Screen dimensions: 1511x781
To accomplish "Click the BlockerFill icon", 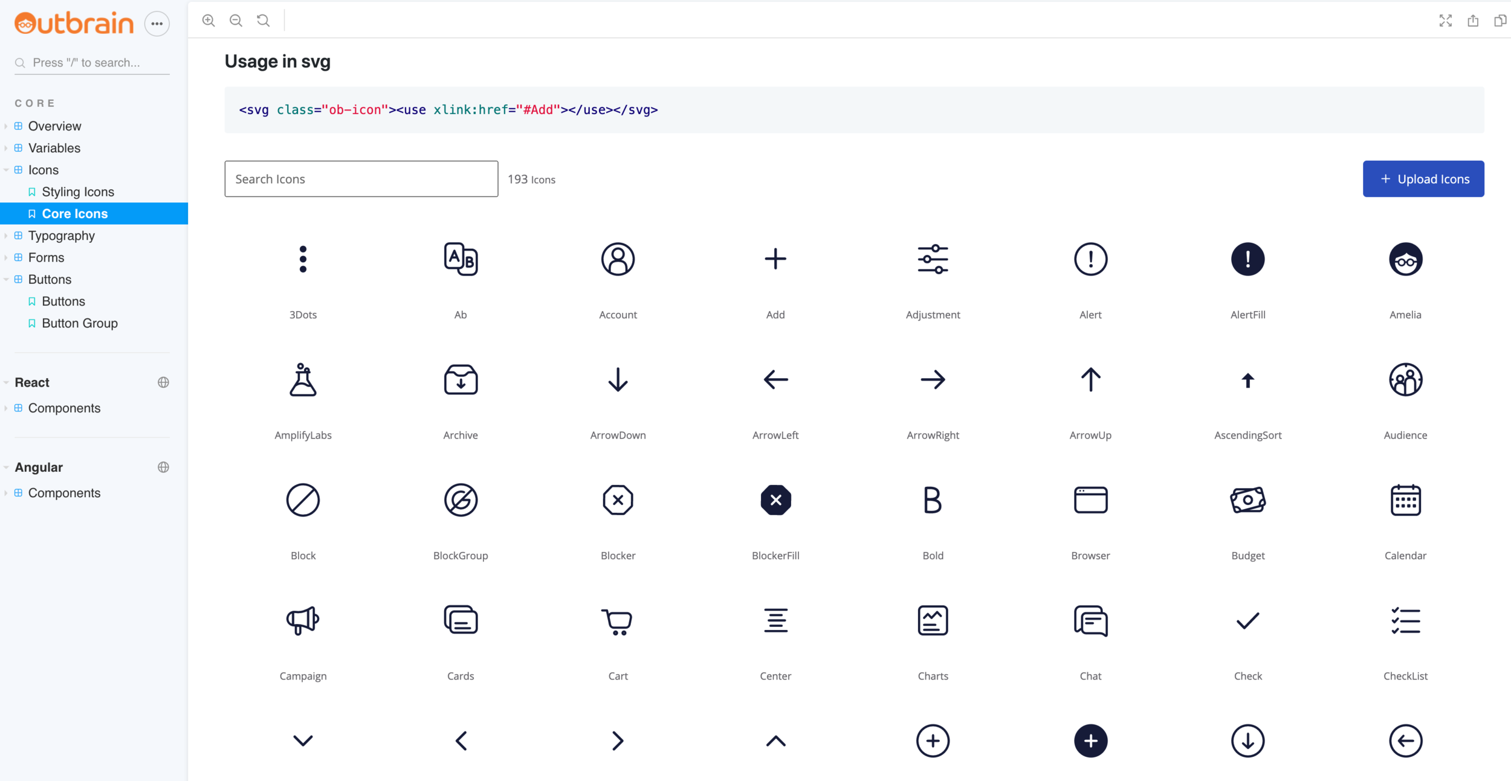I will click(775, 500).
